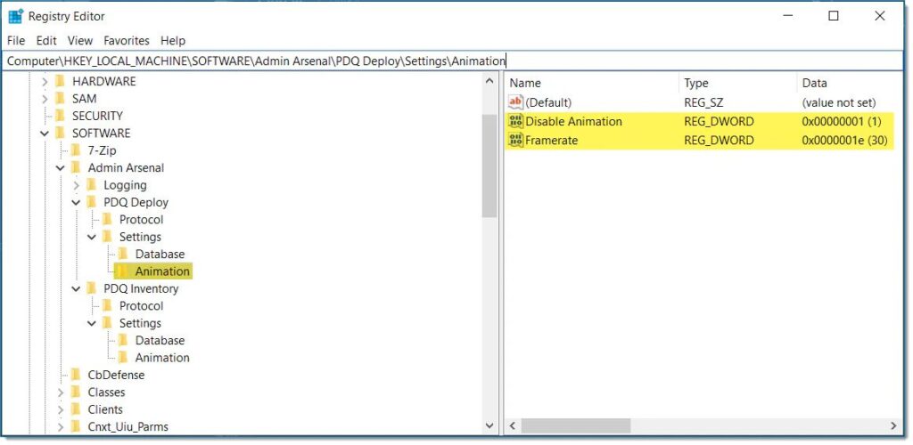Close the Registry Editor window
The height and width of the screenshot is (445, 913).
pos(880,16)
